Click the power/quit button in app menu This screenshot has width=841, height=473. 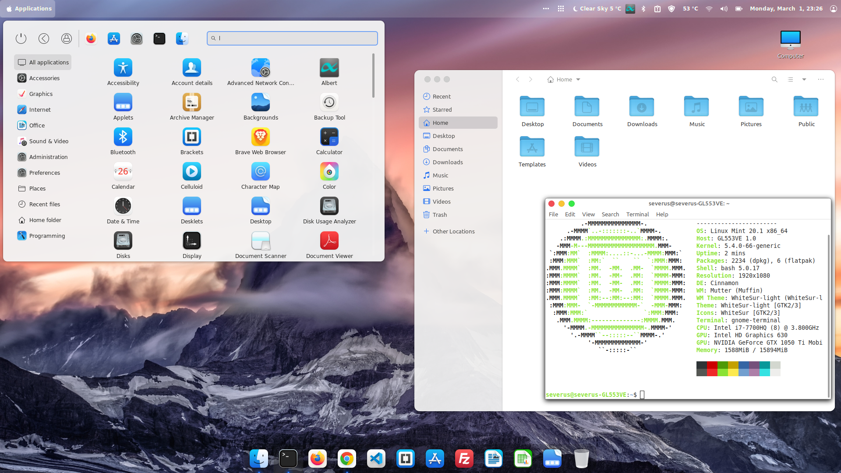[21, 39]
